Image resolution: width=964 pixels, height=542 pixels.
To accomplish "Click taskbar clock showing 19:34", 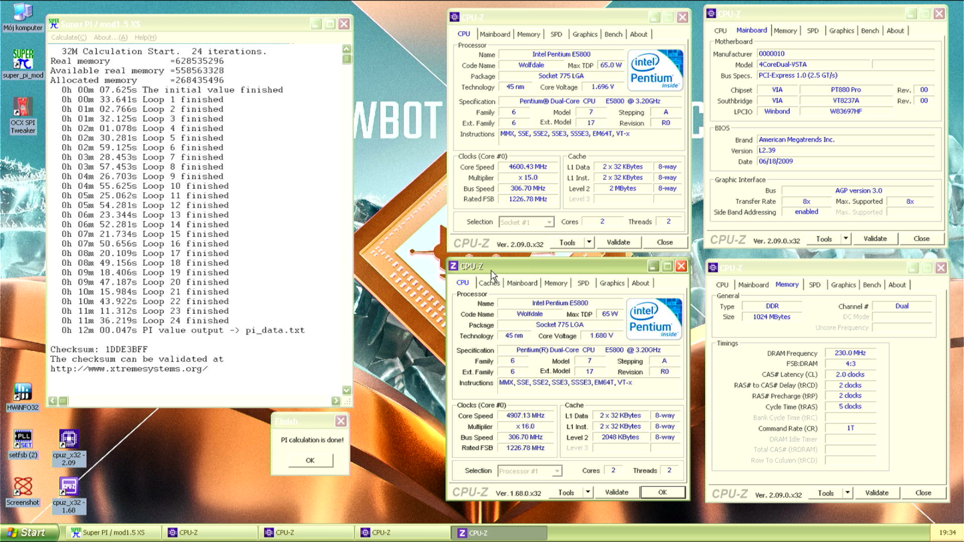I will click(x=947, y=532).
